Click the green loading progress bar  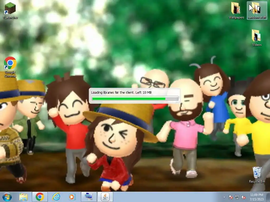tap(135, 98)
